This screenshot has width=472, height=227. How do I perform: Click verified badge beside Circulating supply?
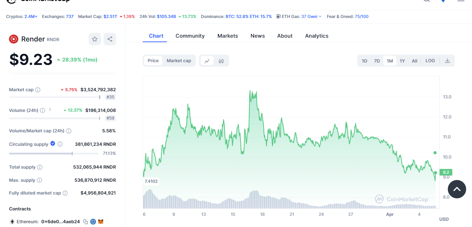[53, 143]
